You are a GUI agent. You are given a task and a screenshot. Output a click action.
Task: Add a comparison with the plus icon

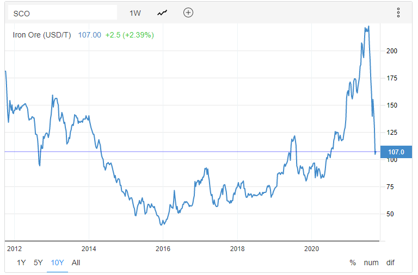tap(188, 12)
